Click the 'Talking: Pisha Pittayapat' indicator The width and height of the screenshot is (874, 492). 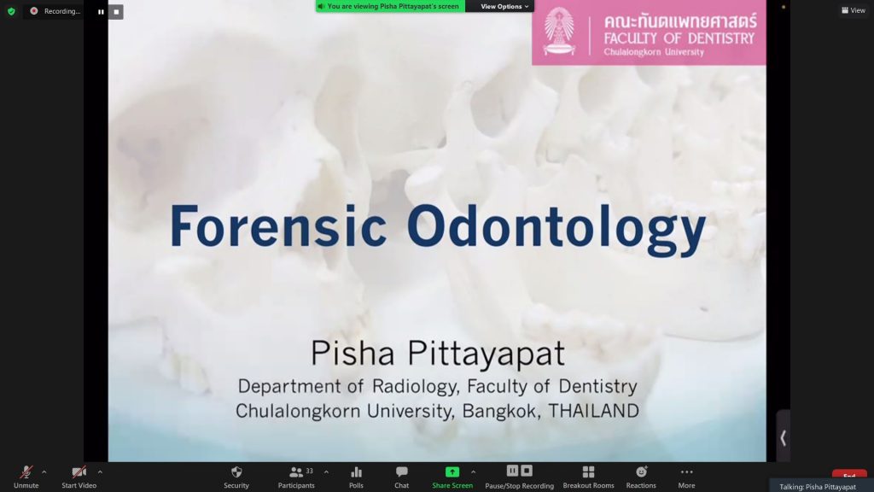(817, 486)
